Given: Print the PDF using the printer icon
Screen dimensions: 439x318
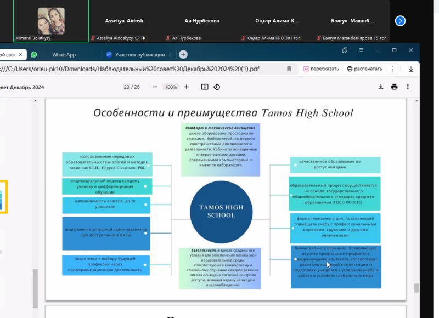Looking at the screenshot, I should tap(394, 87).
